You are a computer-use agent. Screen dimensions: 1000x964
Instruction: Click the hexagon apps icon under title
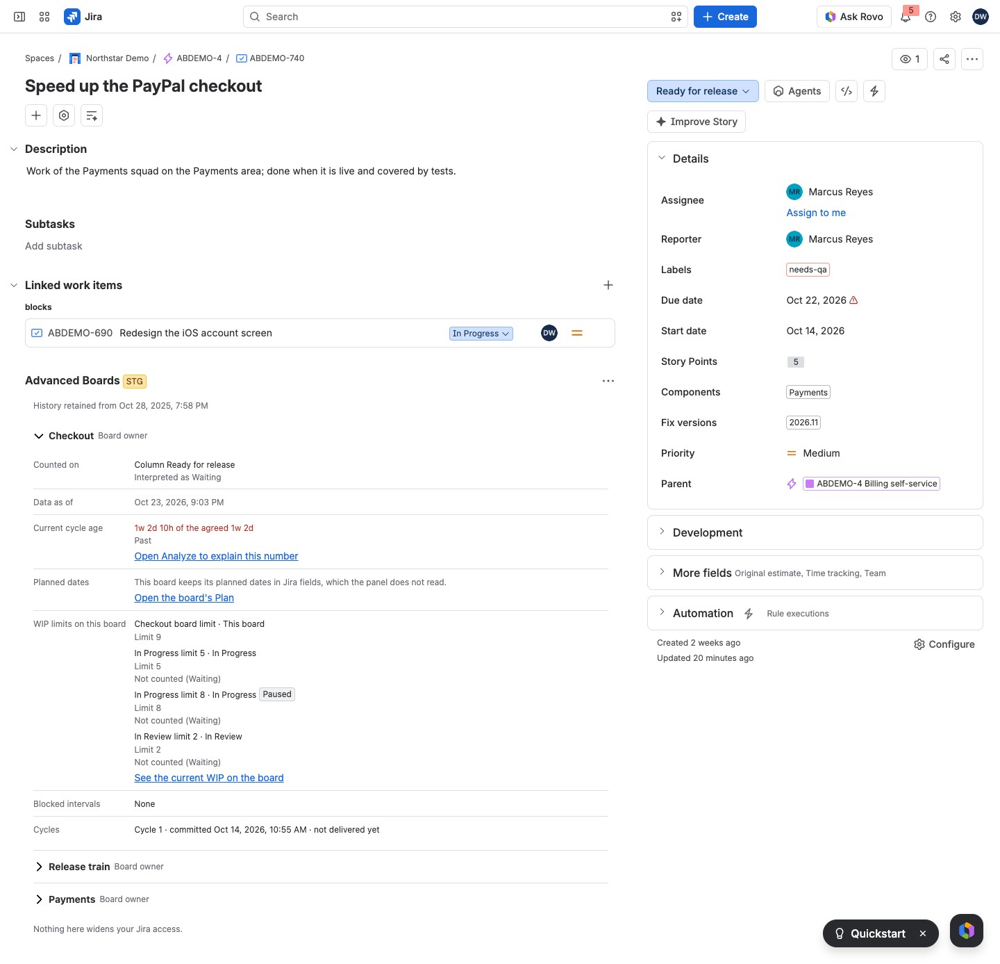(64, 115)
